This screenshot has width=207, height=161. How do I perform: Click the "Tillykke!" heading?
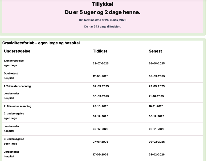pyautogui.click(x=102, y=4)
